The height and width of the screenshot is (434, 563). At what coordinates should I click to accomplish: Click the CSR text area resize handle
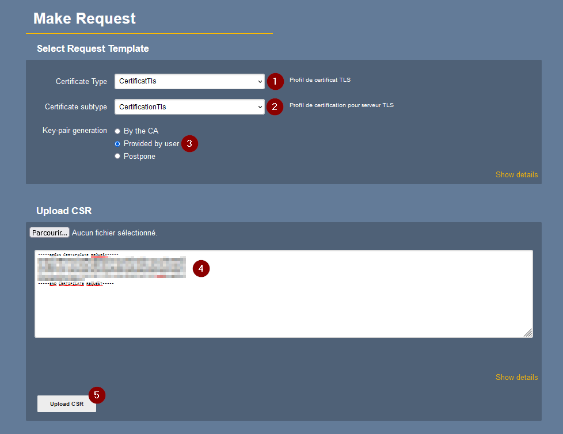click(527, 333)
